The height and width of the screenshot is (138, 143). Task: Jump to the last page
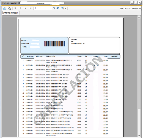30,8
